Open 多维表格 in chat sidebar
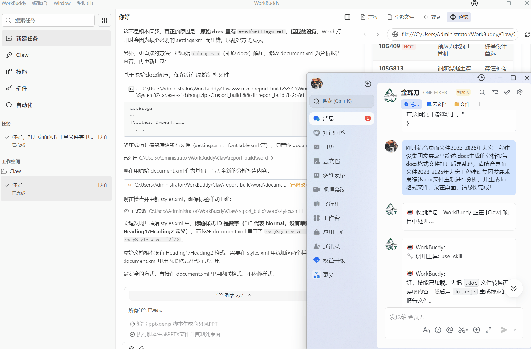Viewport: 531px width, 349px height. pos(342,175)
